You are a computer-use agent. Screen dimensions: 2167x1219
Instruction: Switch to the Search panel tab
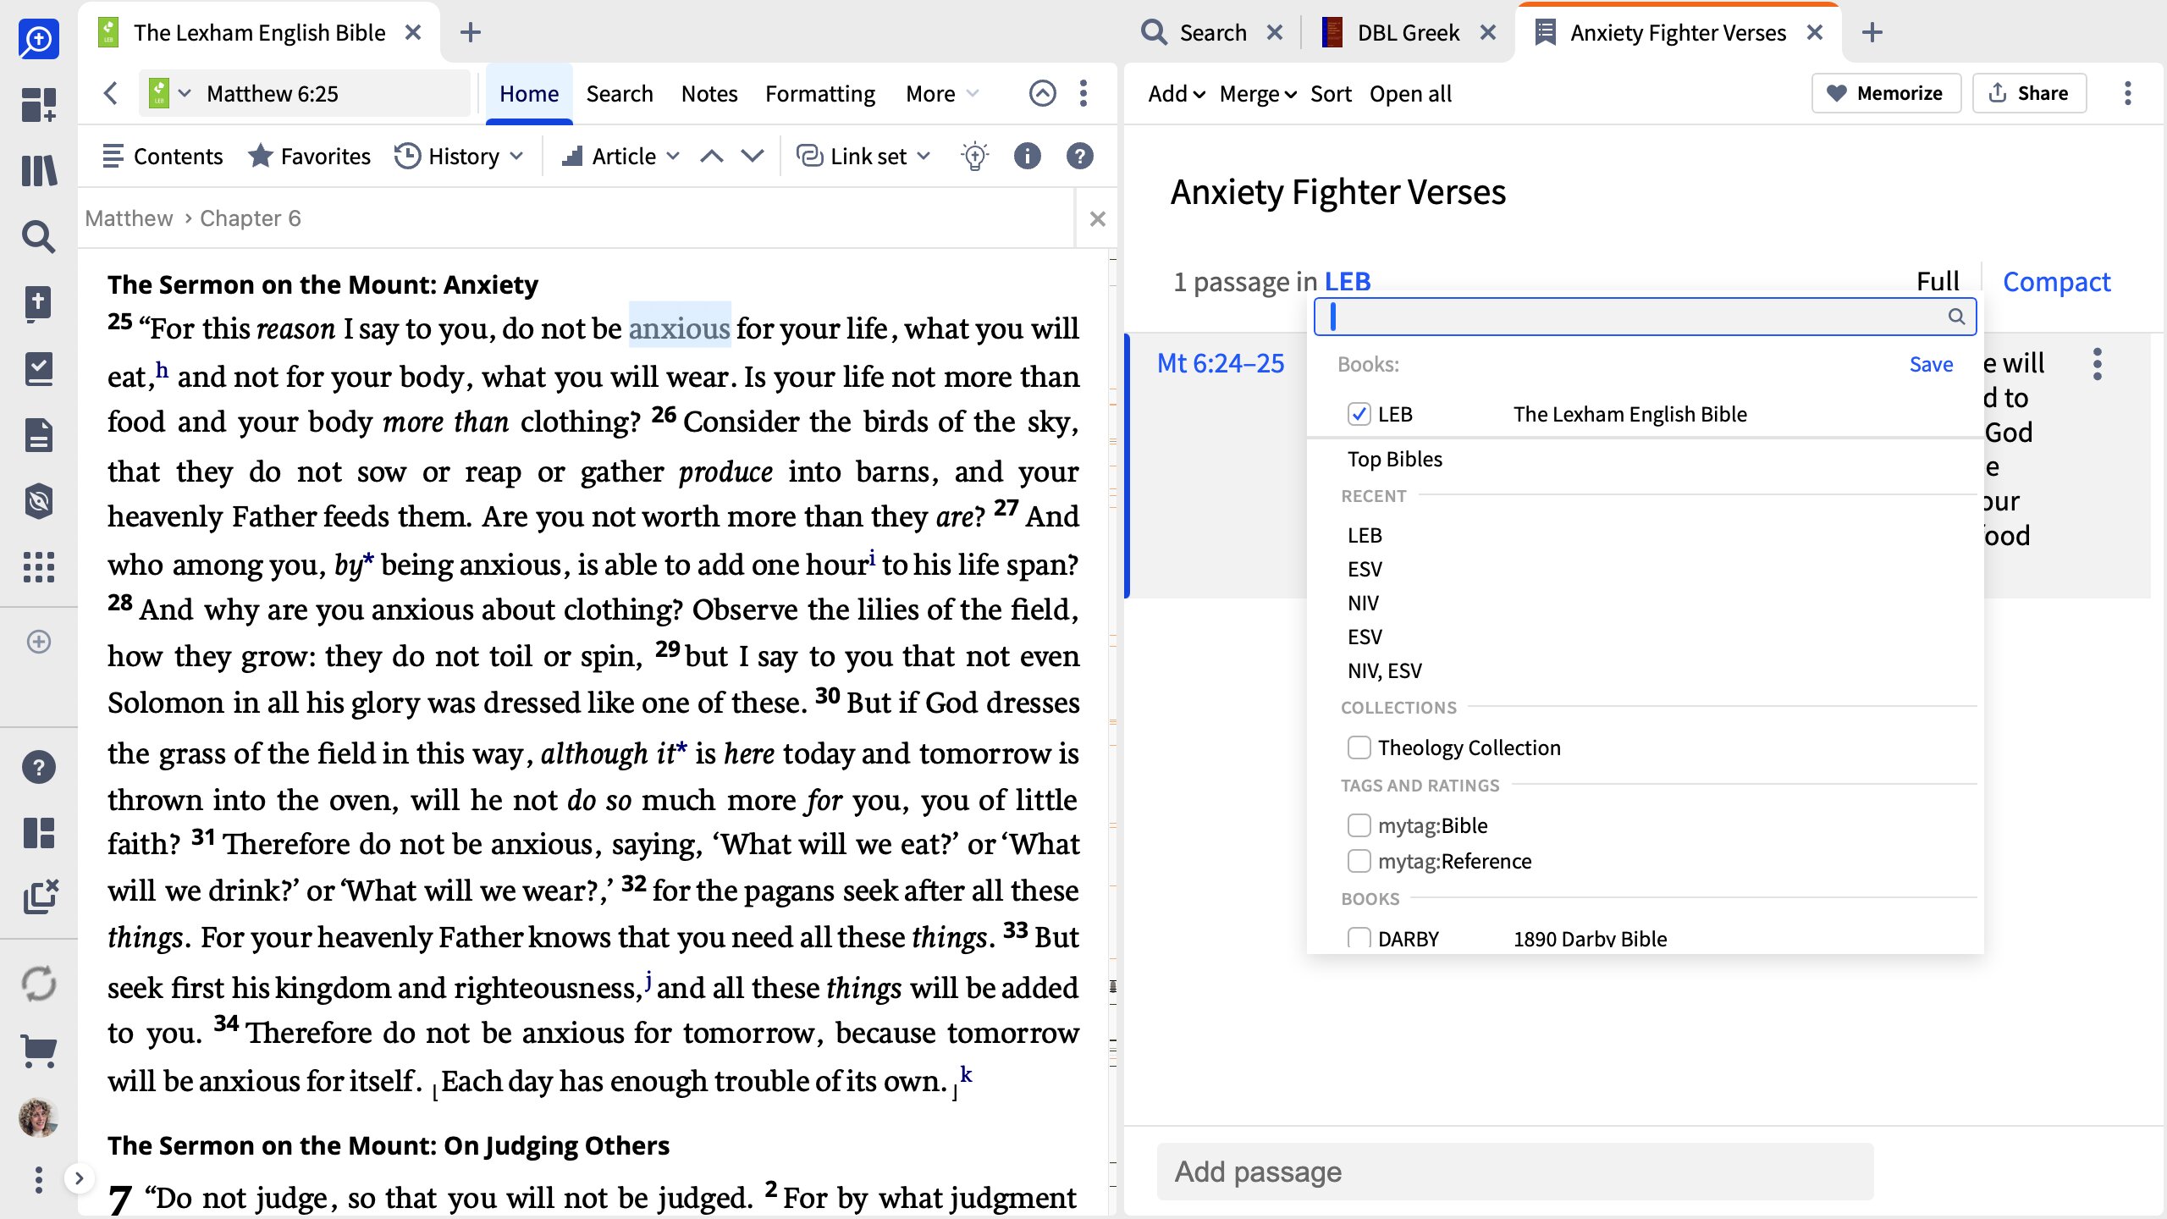click(1195, 33)
